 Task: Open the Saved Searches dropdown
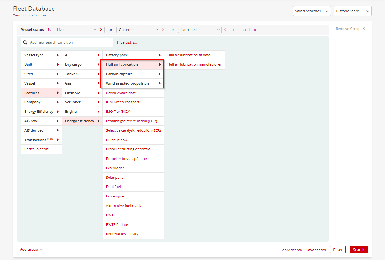pyautogui.click(x=312, y=11)
